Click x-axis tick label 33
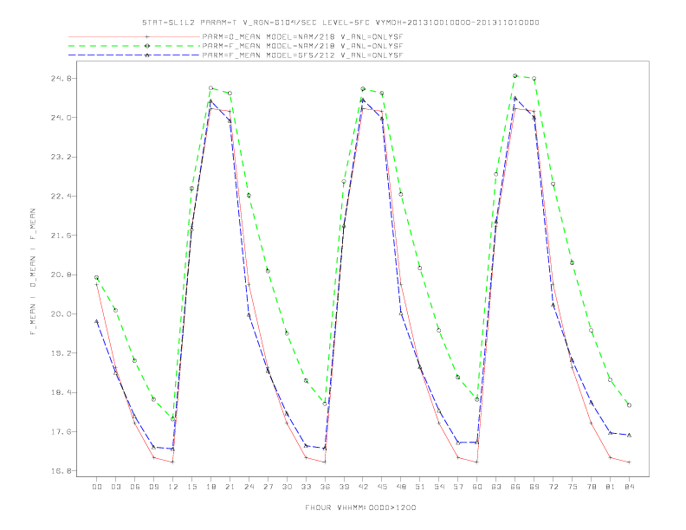This screenshot has height=530, width=686. [x=306, y=487]
